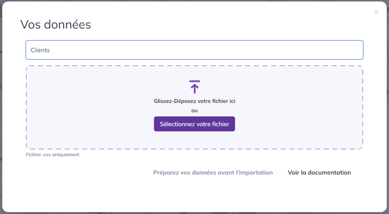This screenshot has height=214, width=389.
Task: Click the horizontal bar above the upload arrow
Action: pos(194,81)
